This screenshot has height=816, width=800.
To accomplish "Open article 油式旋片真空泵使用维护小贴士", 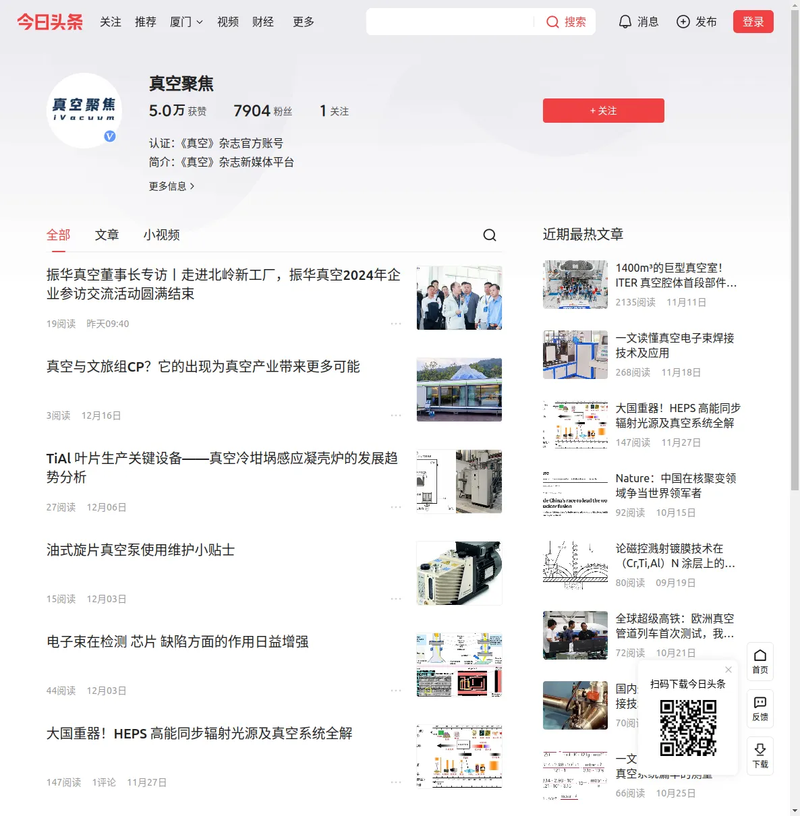I will point(140,550).
